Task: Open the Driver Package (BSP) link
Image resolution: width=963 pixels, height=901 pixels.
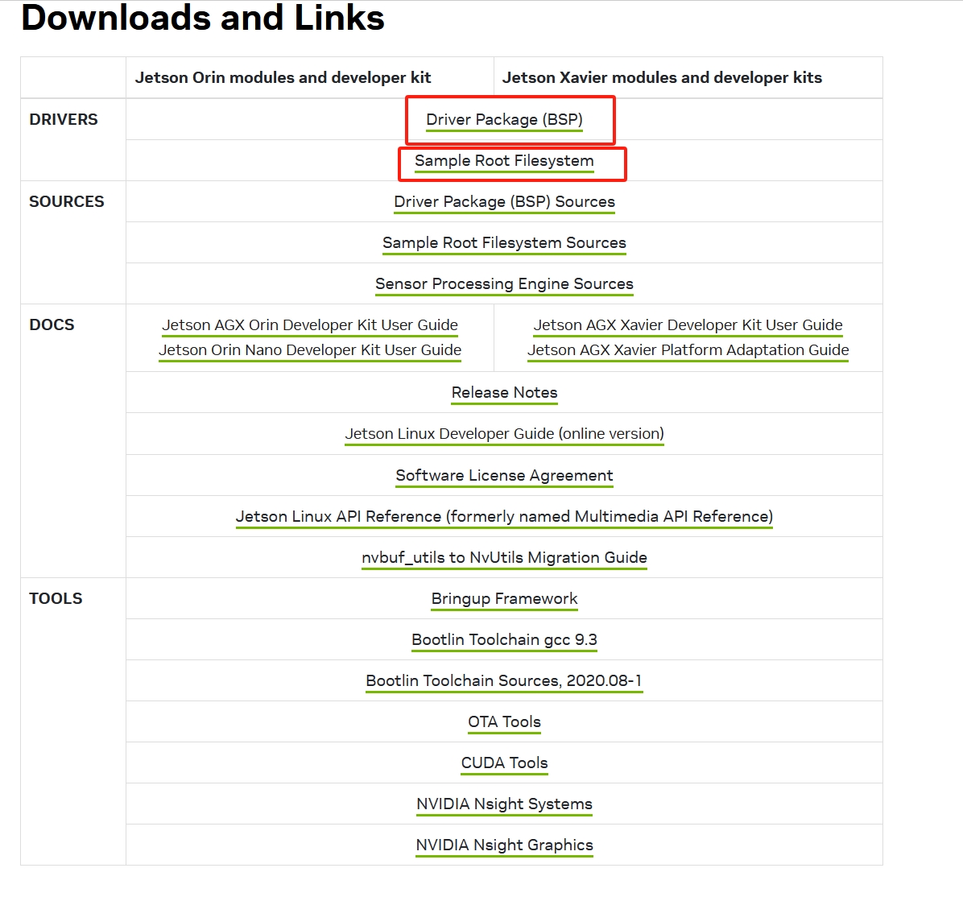Action: [504, 119]
